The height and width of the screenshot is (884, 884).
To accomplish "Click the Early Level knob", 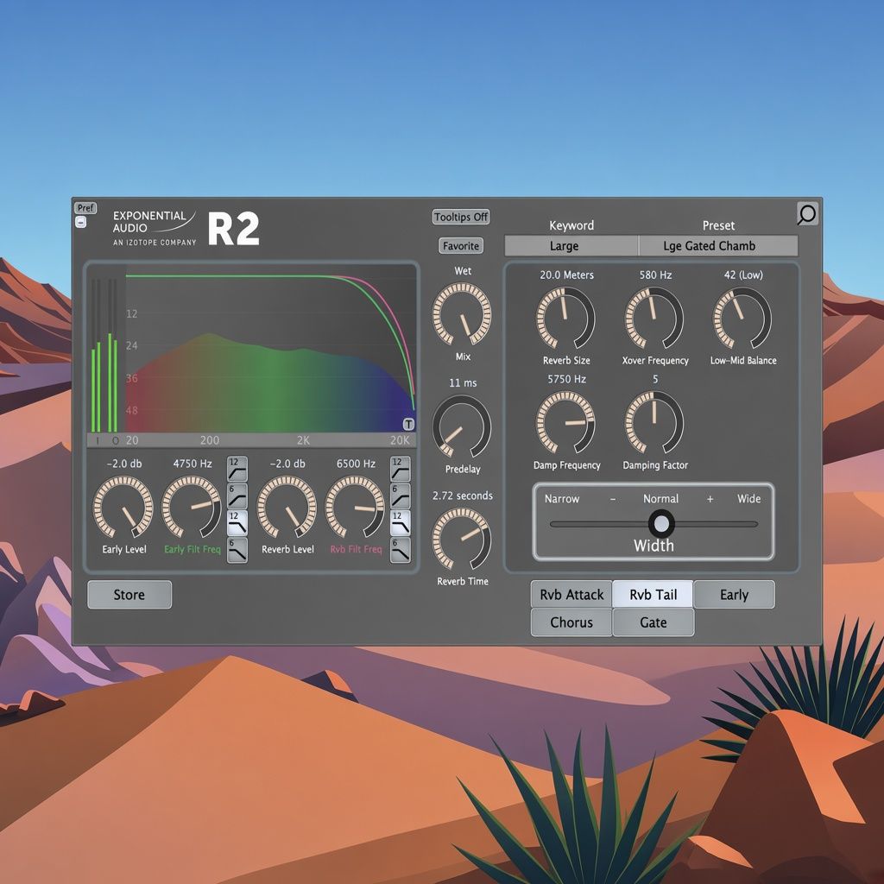I will tap(123, 507).
